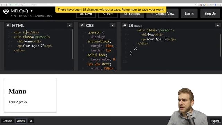
Task: Expand the HTML panel dropdown arrow
Action: [70, 25]
